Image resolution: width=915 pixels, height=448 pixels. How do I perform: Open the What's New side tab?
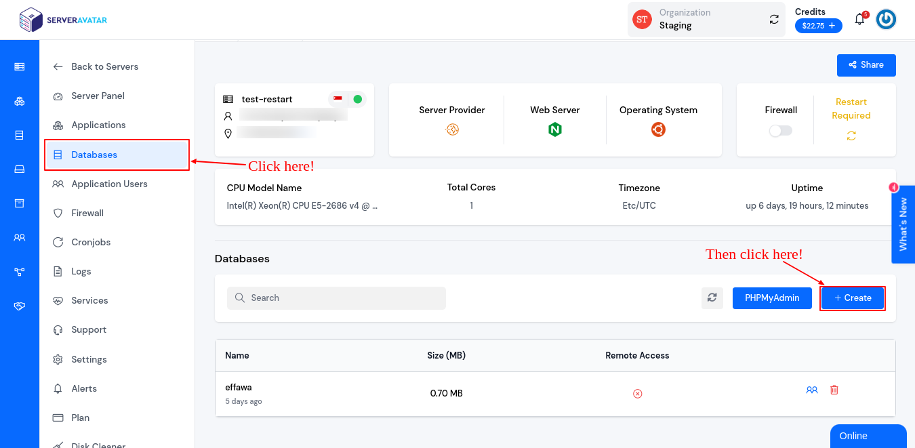[903, 224]
